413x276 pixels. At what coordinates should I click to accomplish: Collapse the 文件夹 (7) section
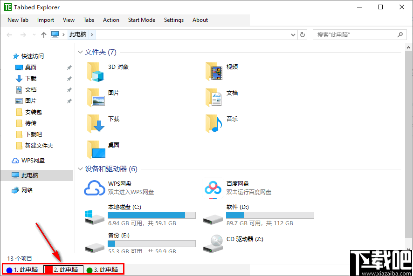pyautogui.click(x=80, y=52)
